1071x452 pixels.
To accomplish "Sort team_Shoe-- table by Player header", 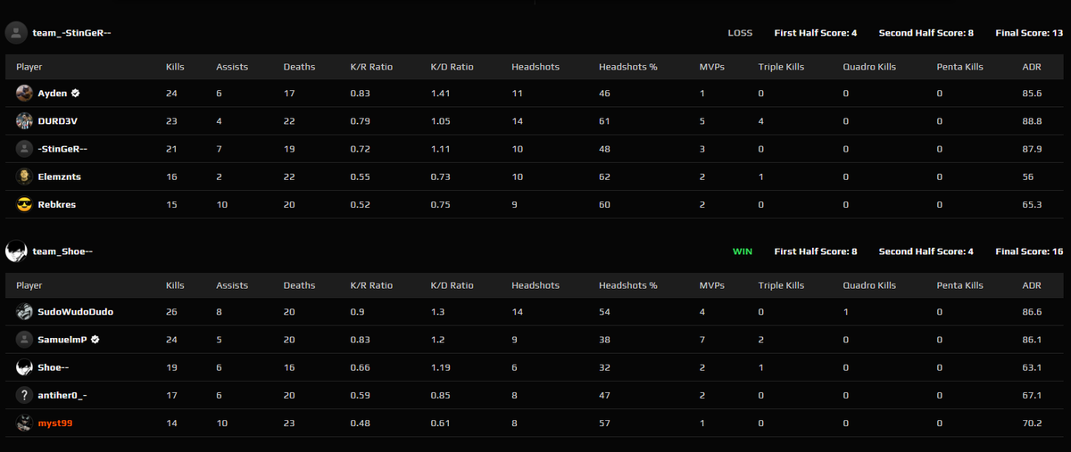I will pos(29,285).
